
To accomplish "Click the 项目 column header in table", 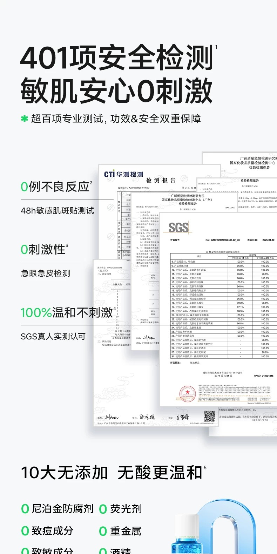I will click(199, 256).
